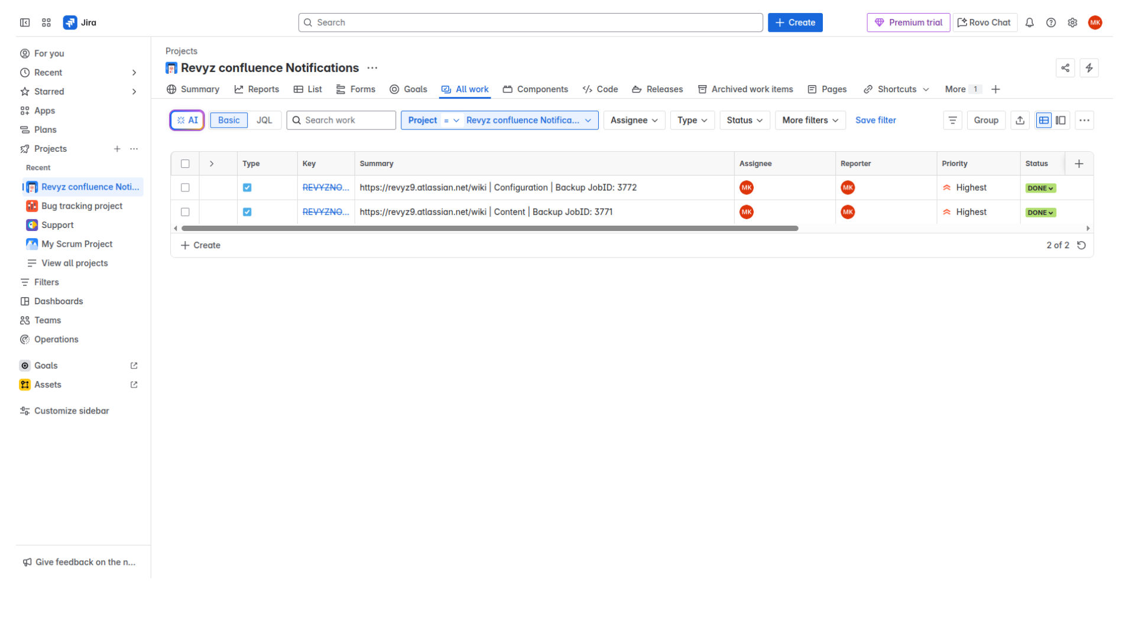Viewport: 1132px width, 628px height.
Task: Open the Jira settings gear icon
Action: 1072,22
